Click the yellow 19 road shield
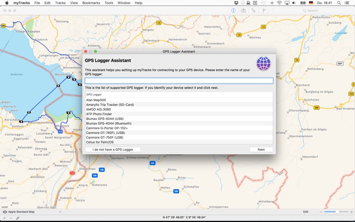This screenshot has height=222, width=355. 296,60
